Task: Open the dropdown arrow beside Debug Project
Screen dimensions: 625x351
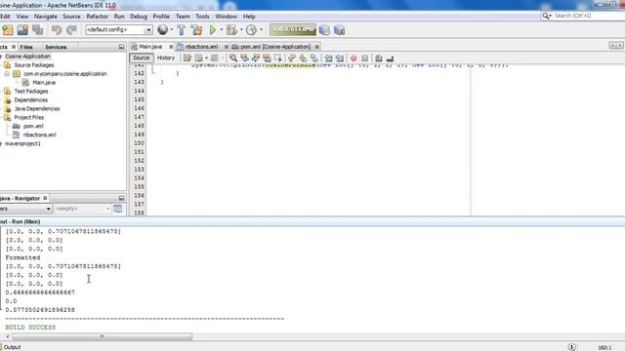Action: tap(241, 29)
